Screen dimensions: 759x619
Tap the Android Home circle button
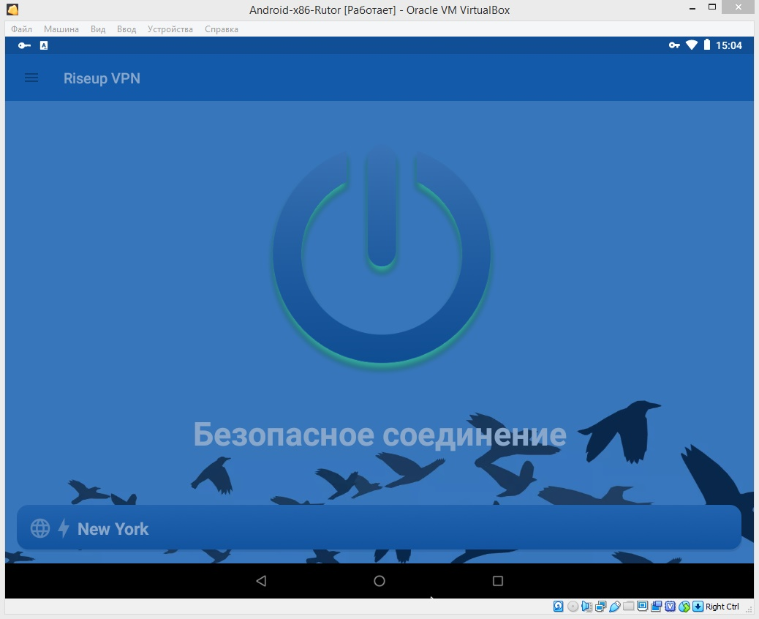pyautogui.click(x=379, y=581)
